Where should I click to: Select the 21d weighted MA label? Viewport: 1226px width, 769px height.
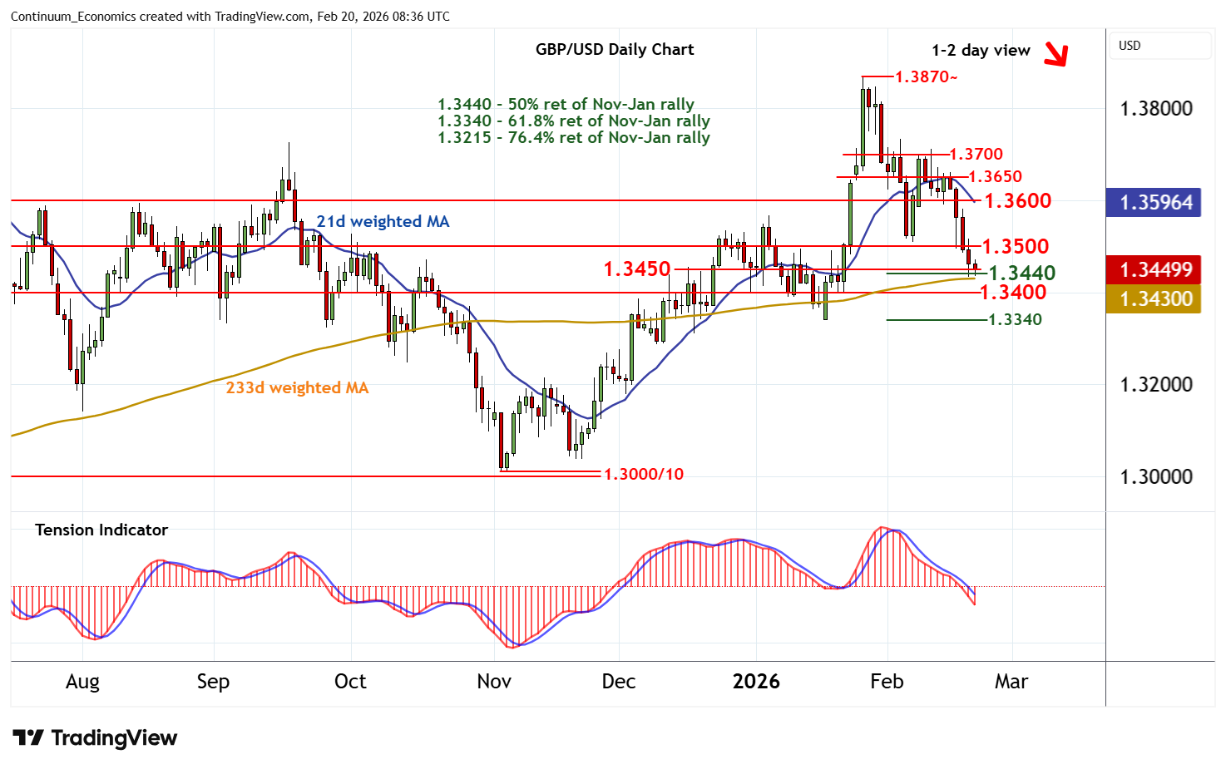point(383,221)
